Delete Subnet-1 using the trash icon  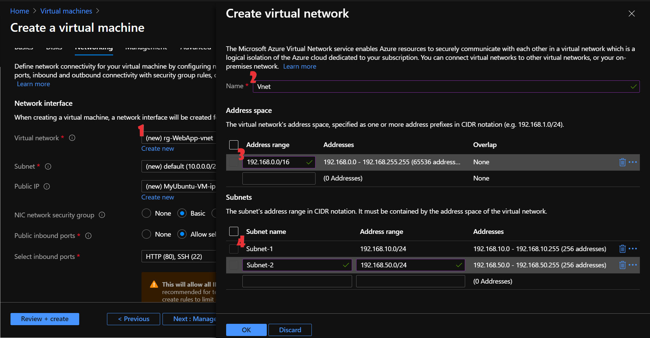pyautogui.click(x=622, y=249)
